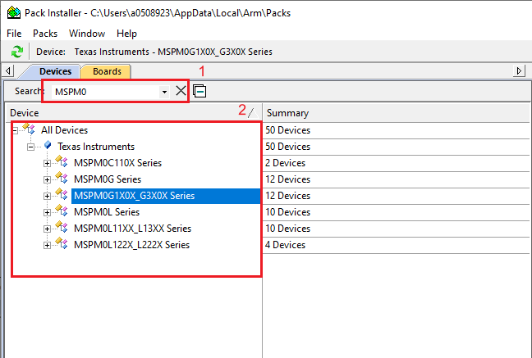Screen dimensions: 532x358
Task: Click the MSPM0C110X Series device icon
Action: coord(62,162)
